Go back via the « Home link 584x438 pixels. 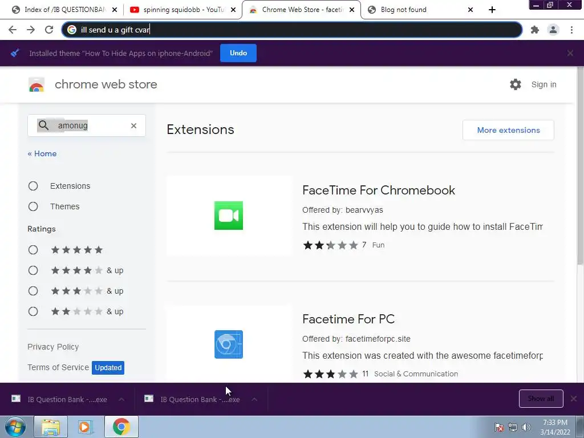tap(42, 153)
